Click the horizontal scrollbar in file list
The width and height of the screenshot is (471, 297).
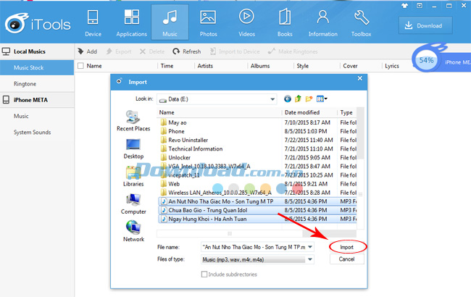coord(239,233)
